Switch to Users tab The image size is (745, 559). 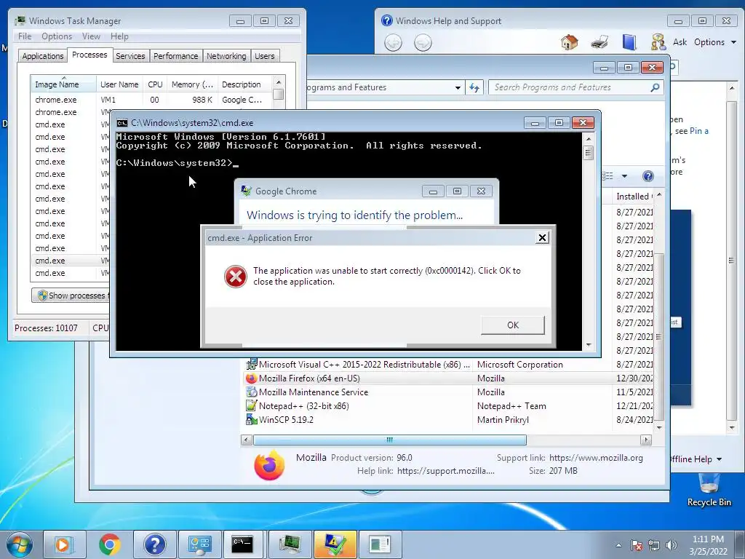264,56
